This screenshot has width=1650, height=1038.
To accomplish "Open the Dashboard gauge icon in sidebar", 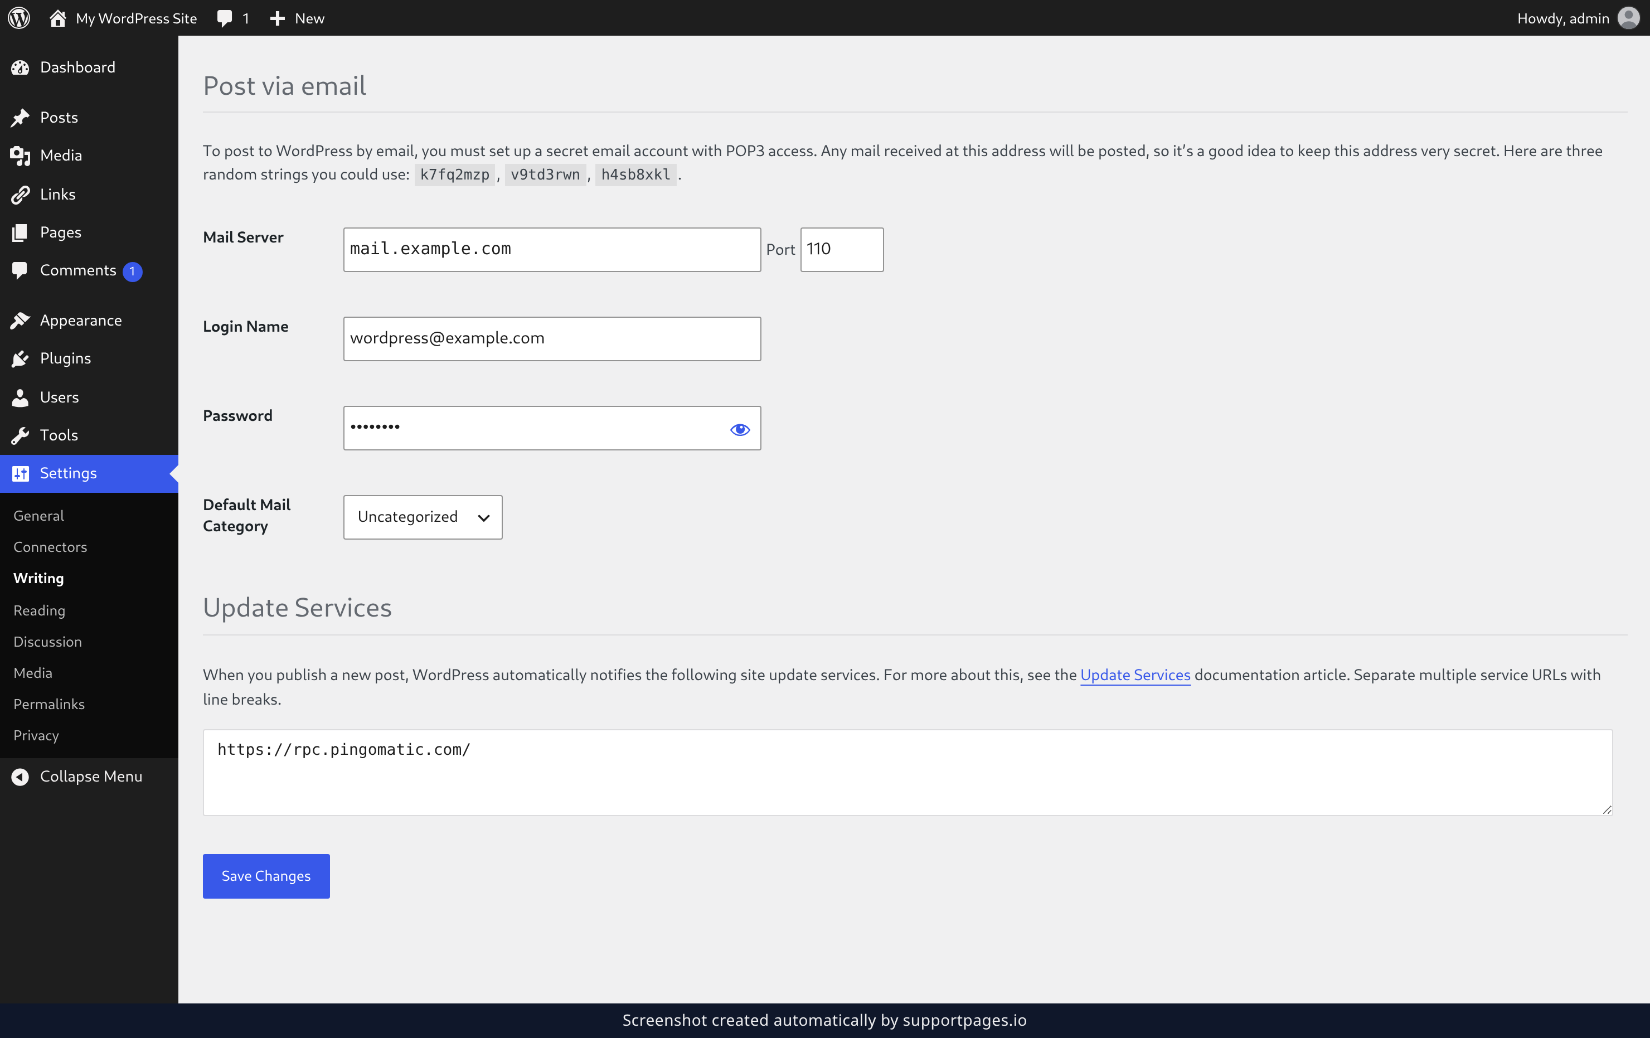I will 20,67.
